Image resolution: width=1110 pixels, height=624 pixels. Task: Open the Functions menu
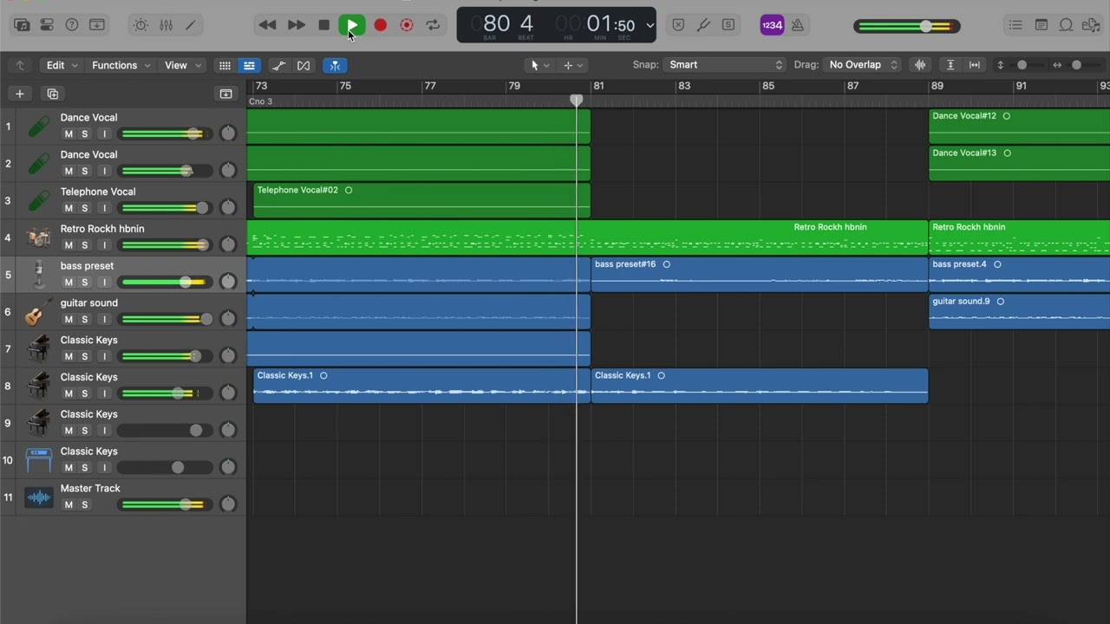click(121, 65)
